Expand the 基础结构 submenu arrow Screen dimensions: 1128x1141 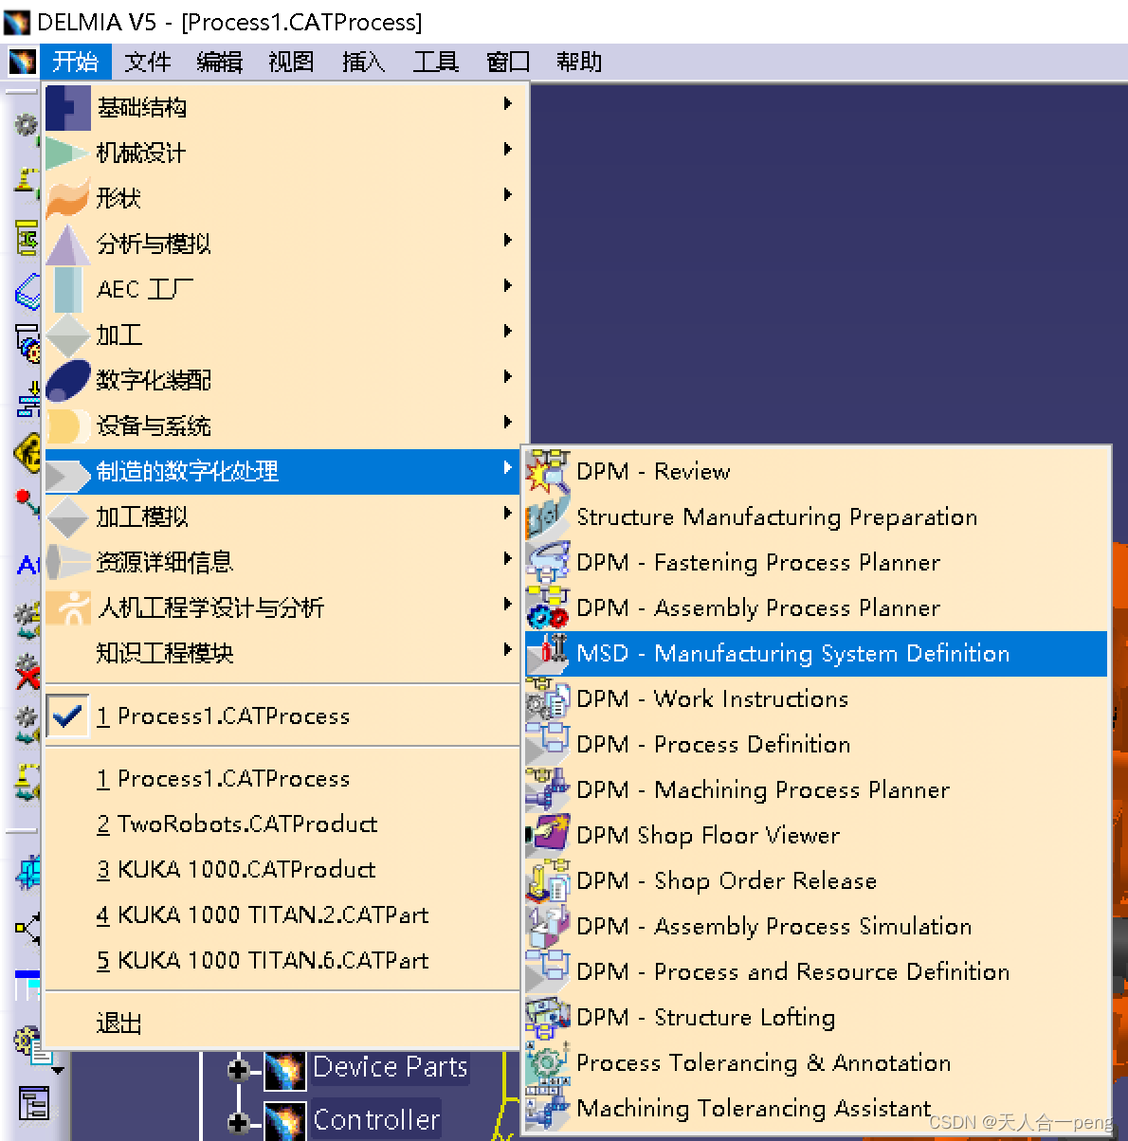[508, 103]
